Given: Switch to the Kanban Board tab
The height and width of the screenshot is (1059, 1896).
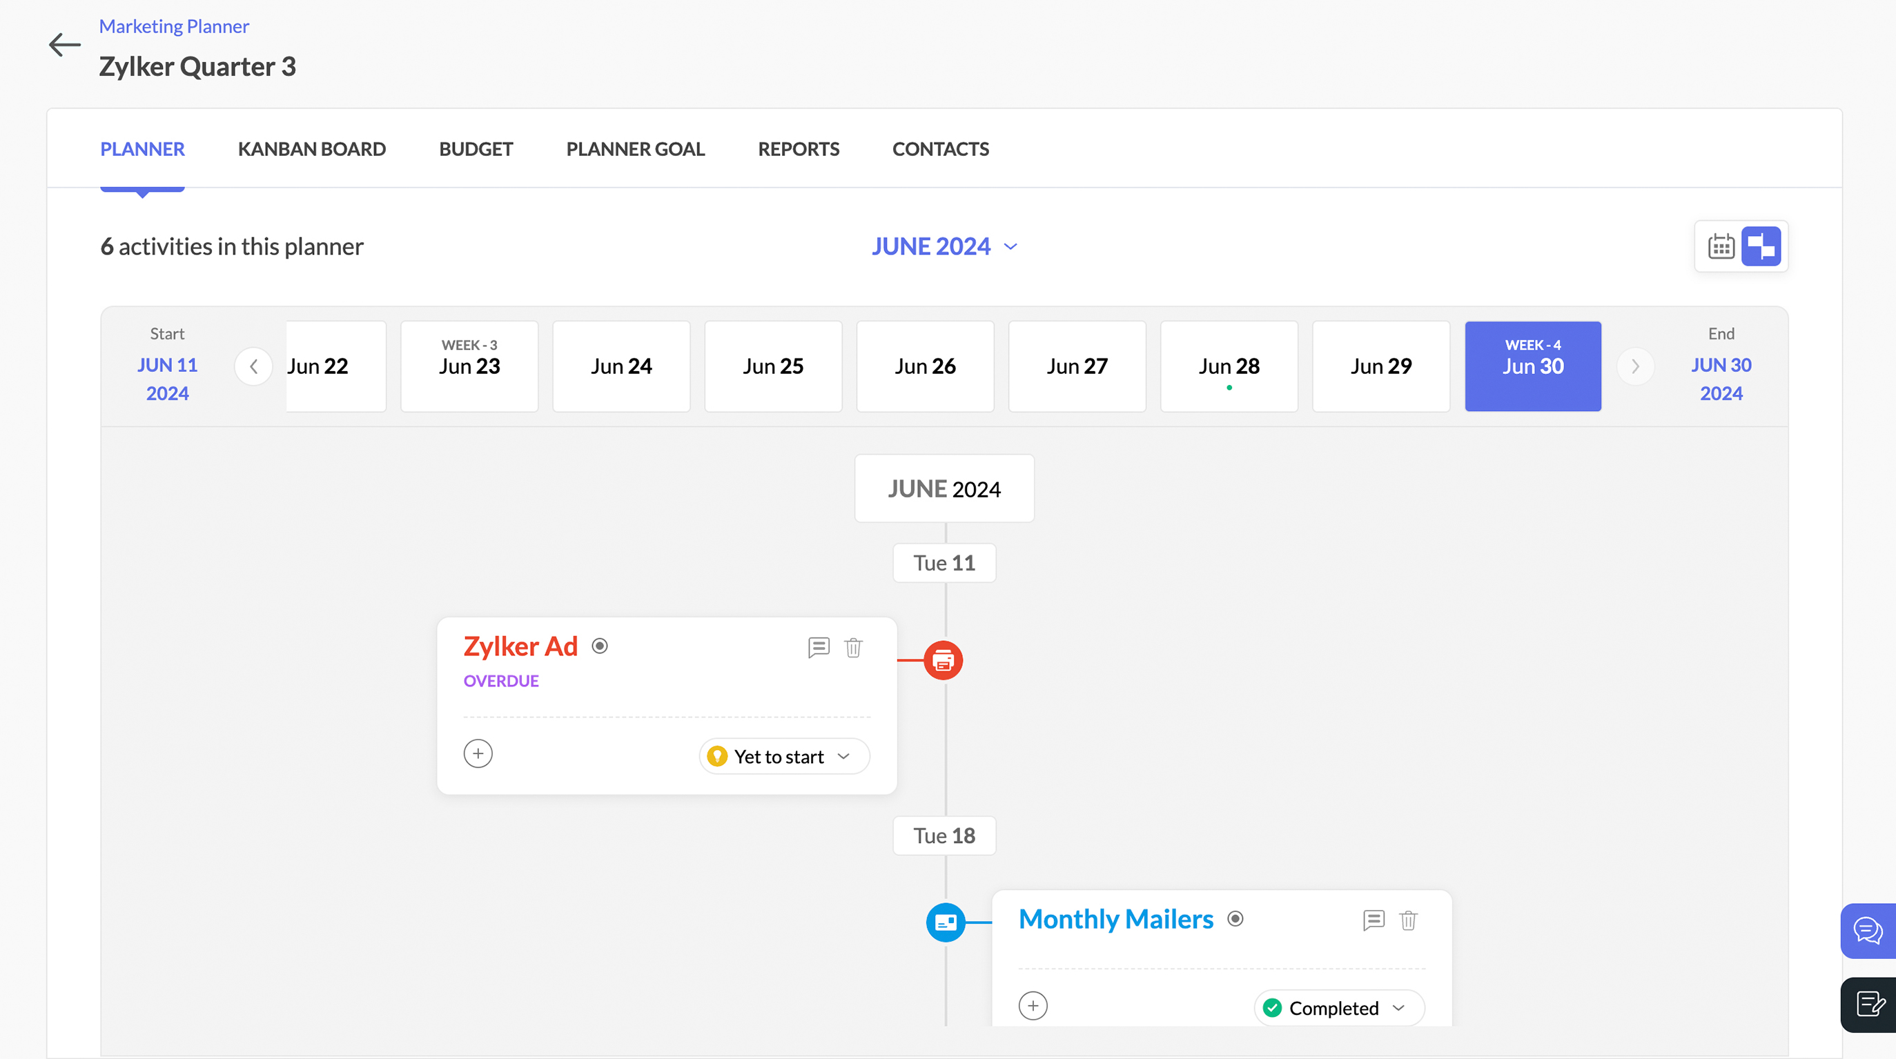Looking at the screenshot, I should 311,148.
